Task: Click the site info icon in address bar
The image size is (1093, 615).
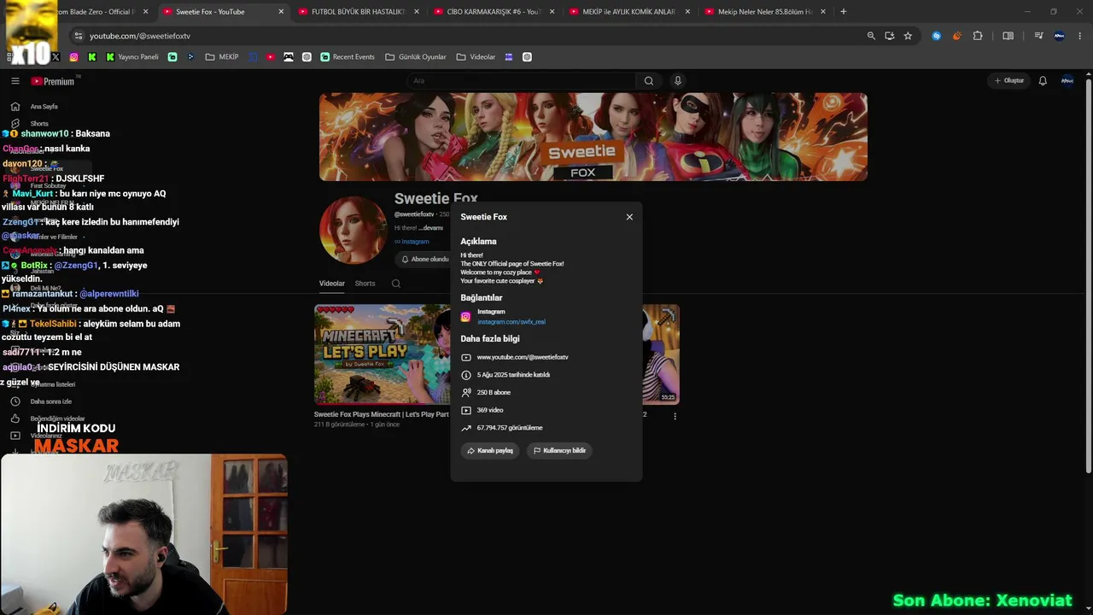Action: pyautogui.click(x=78, y=36)
